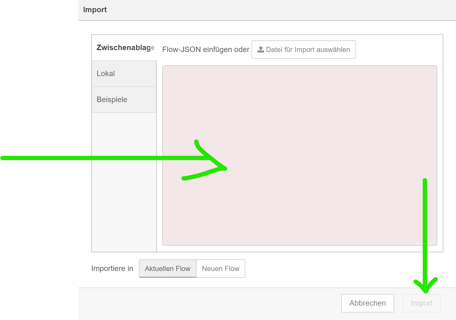Click the Flow-JSON paste text area

pyautogui.click(x=300, y=155)
